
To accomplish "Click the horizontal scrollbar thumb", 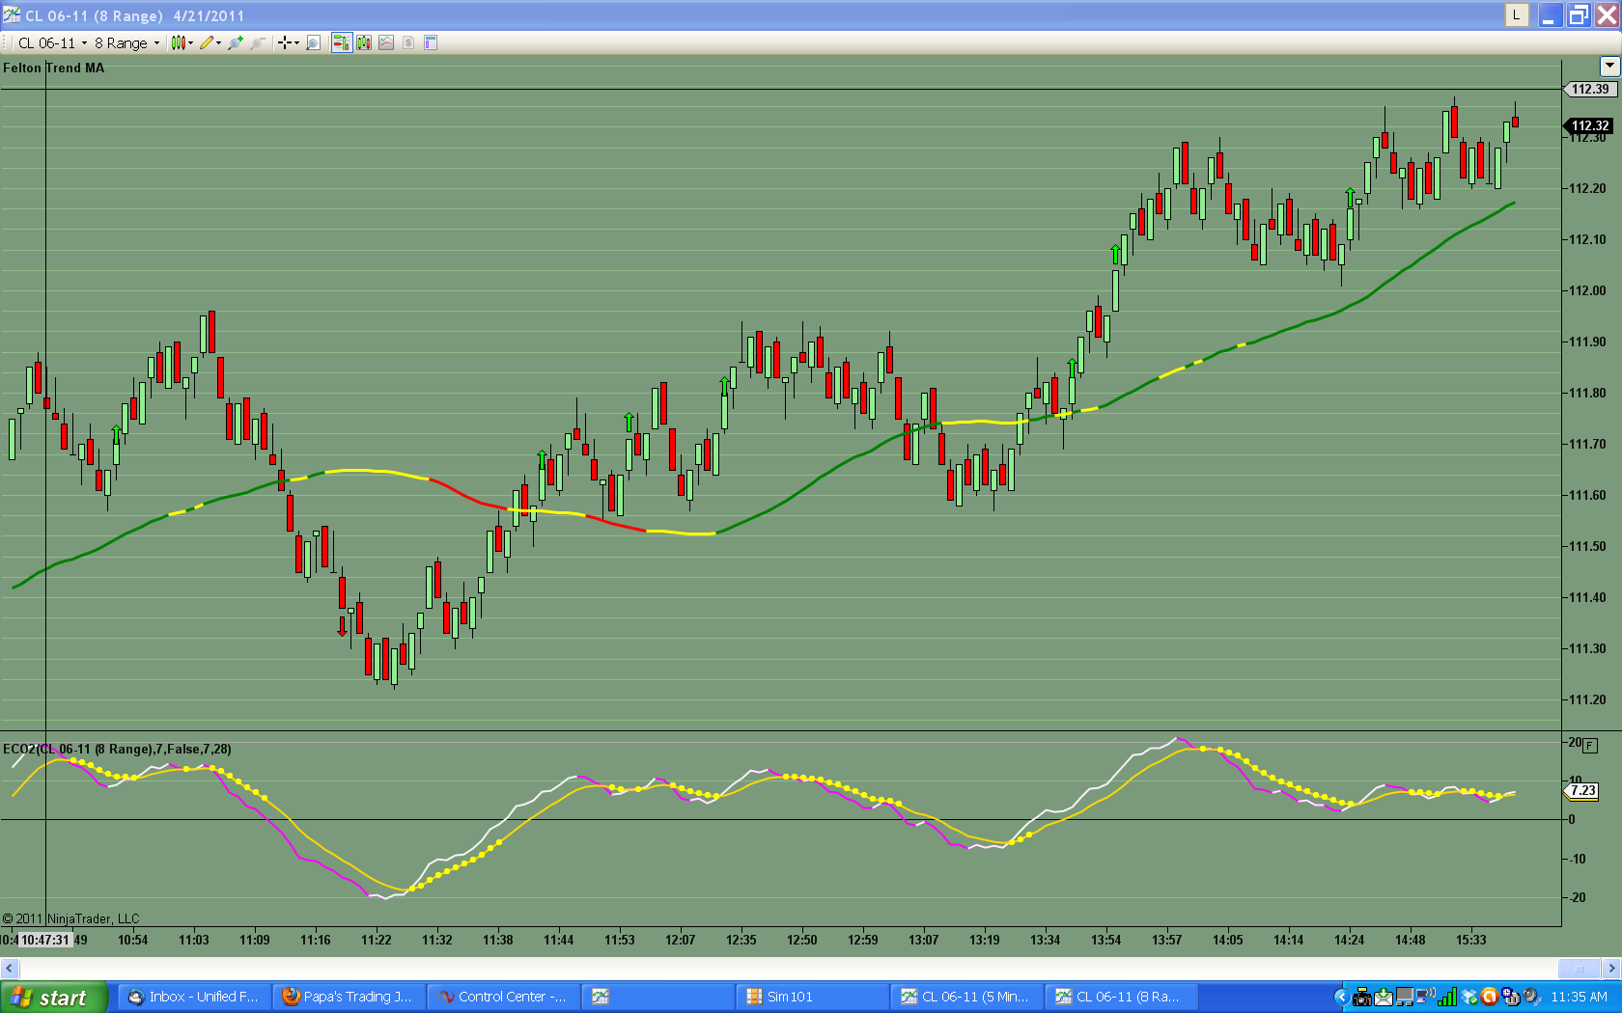I will 1580,968.
